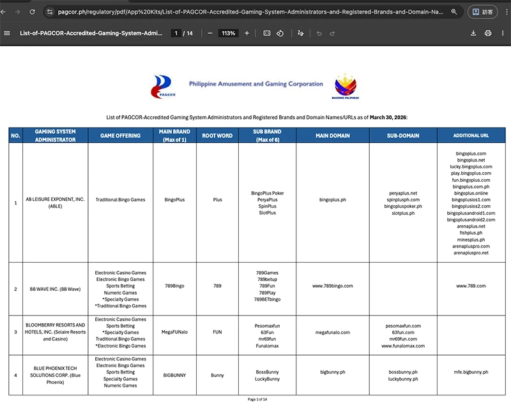
Task: Toggle the PDF sidebar hamburger menu
Action: coord(7,33)
